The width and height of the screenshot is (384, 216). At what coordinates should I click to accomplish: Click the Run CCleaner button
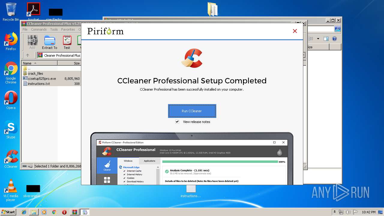(x=192, y=111)
